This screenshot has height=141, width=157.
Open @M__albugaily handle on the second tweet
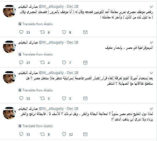coord(51,42)
